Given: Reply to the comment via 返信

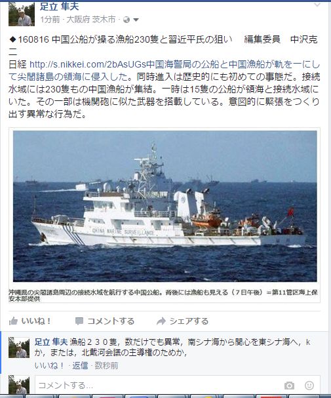Looking at the screenshot, I should click(x=80, y=366).
